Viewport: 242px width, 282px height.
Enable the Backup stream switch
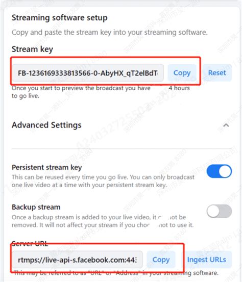[219, 211]
